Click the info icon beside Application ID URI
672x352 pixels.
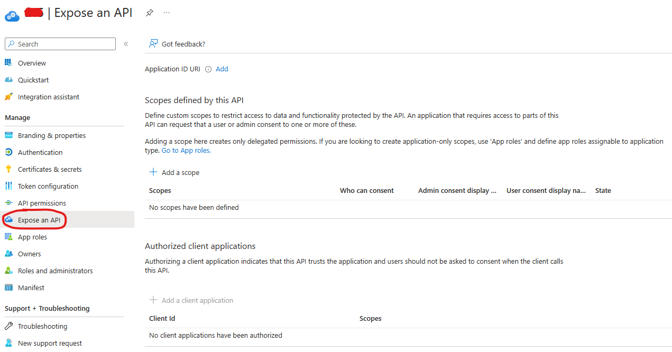point(207,69)
